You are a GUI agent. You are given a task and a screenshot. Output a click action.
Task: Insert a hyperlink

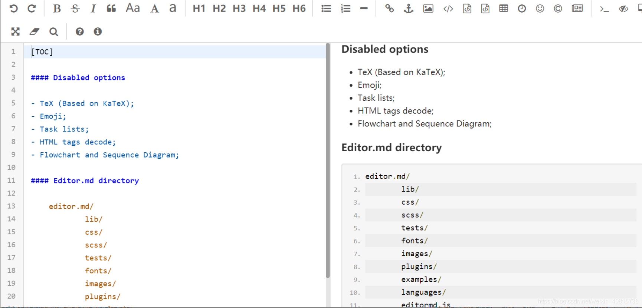click(389, 8)
